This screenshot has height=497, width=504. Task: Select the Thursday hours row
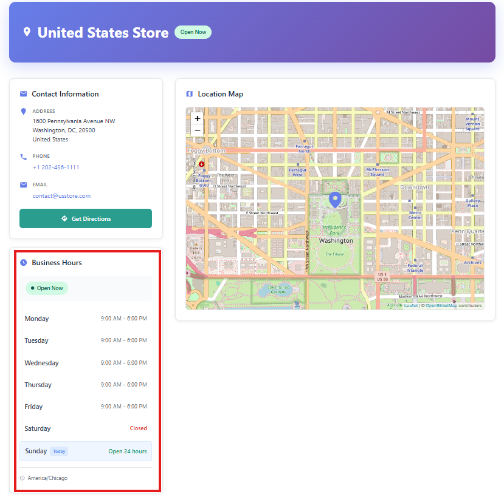(86, 385)
